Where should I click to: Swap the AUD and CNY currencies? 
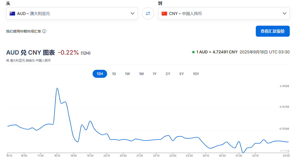tap(148, 13)
